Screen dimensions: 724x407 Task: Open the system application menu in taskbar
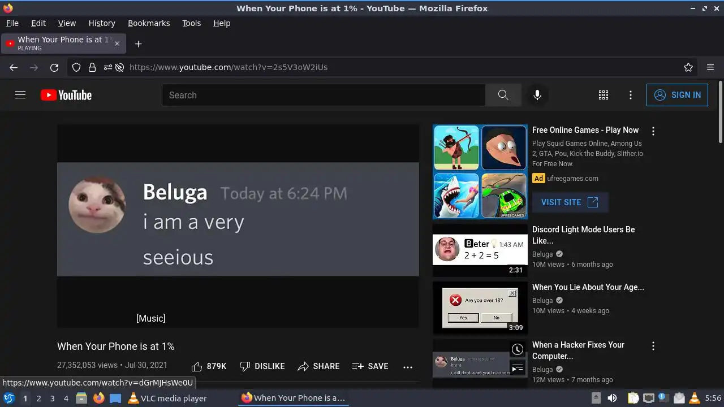click(8, 398)
